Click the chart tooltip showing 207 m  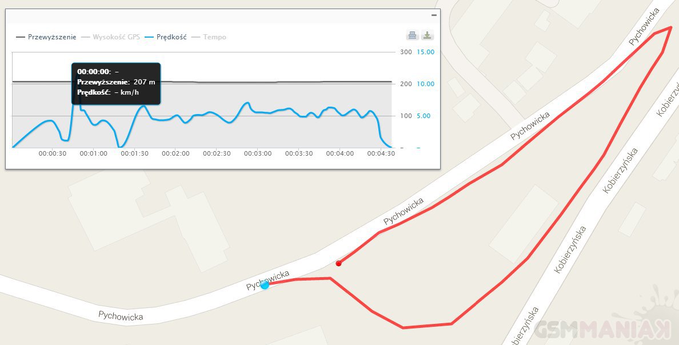click(116, 83)
